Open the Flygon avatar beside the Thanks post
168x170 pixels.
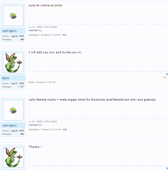tap(13, 157)
